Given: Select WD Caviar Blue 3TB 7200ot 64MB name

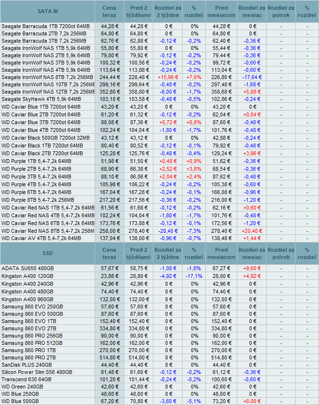Looking at the screenshot, I should (41, 122).
